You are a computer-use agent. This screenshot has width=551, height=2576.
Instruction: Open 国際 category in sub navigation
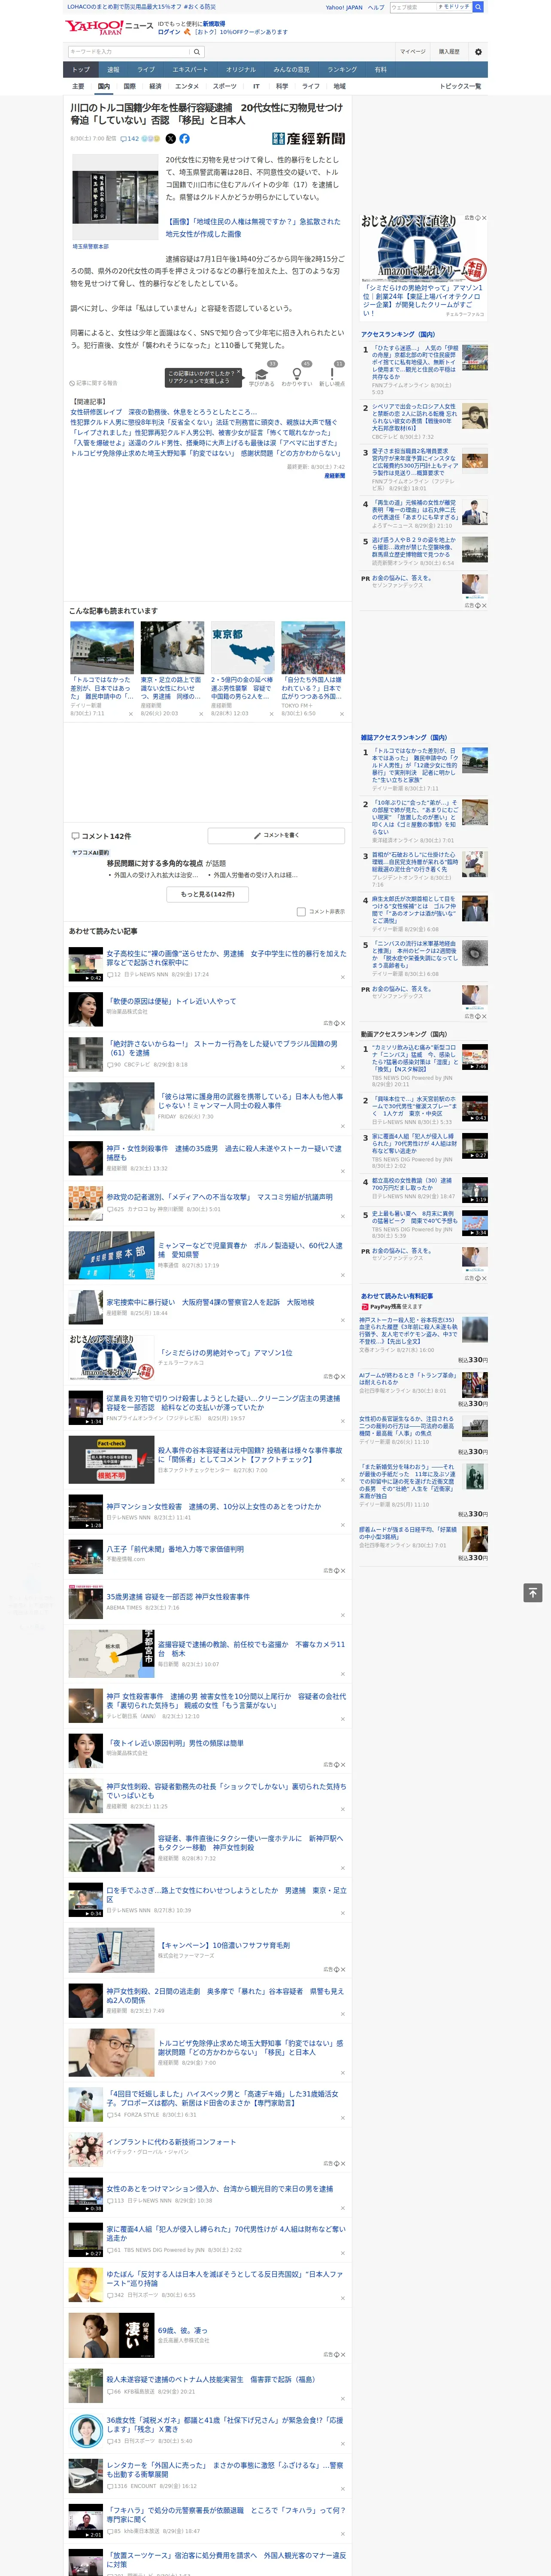click(129, 86)
